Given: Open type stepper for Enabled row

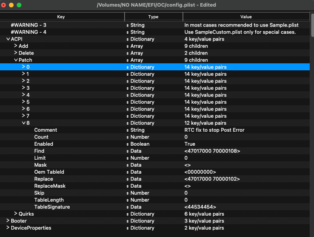Looking at the screenshot, I should coord(128,144).
